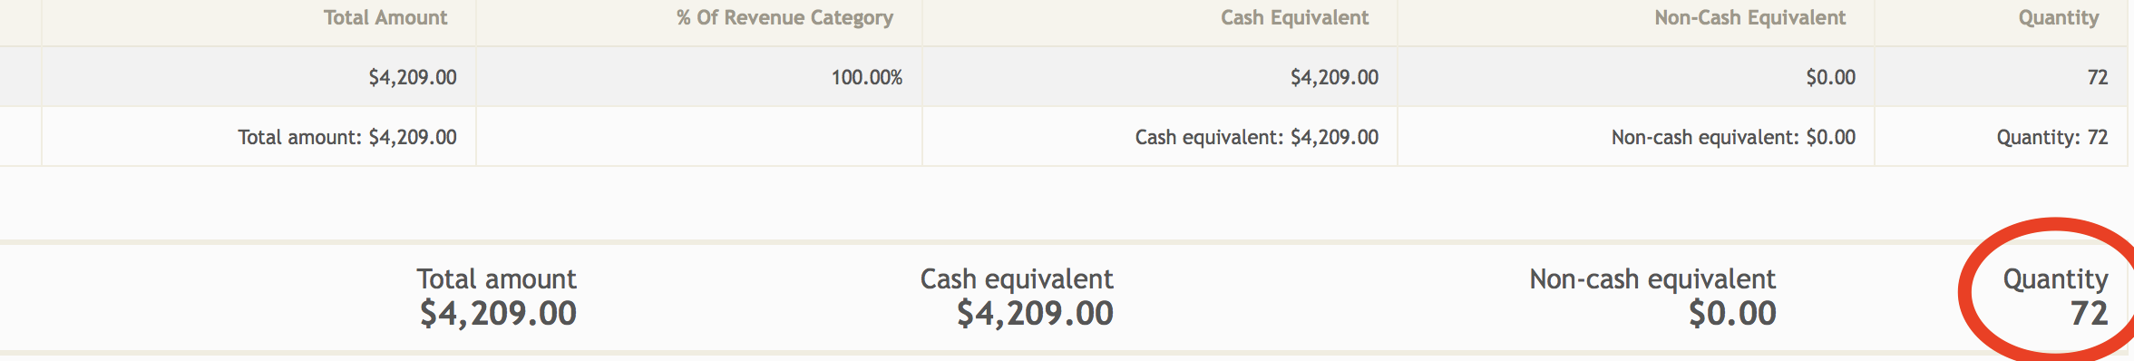Viewport: 2134px width, 361px height.
Task: Click the 'Quantity: 72' subtotal cell
Action: click(2001, 137)
